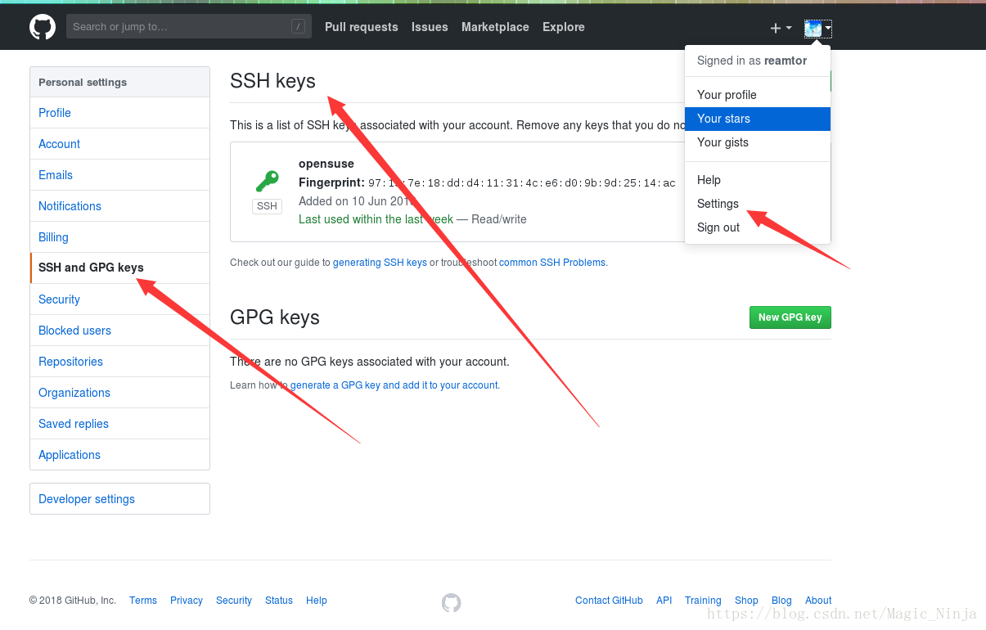The width and height of the screenshot is (986, 630).
Task: Open Status link in the footer
Action: (279, 601)
